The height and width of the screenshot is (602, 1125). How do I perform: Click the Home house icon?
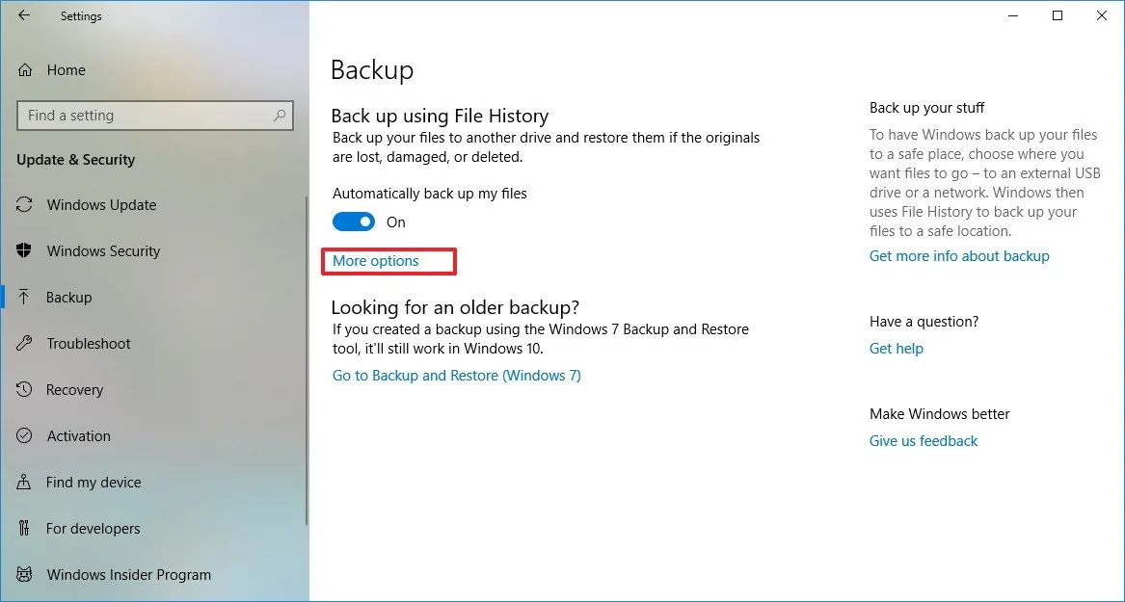pos(25,70)
